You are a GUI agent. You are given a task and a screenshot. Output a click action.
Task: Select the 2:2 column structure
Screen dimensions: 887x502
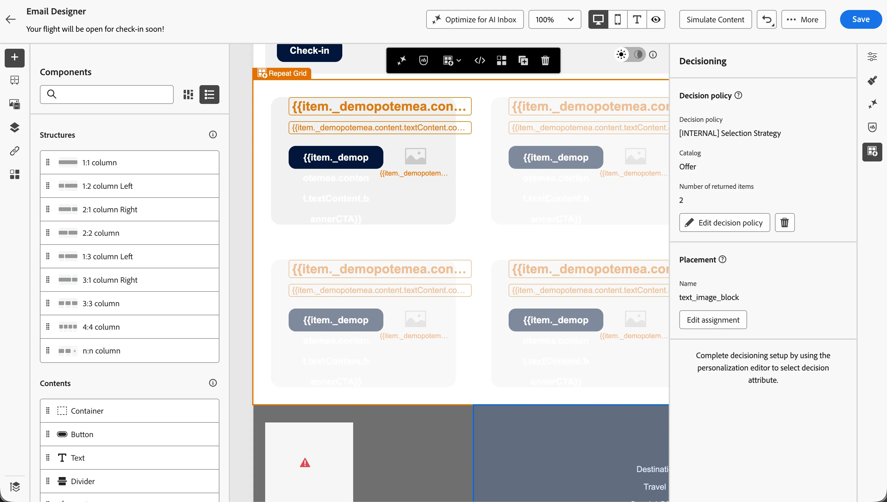[x=130, y=233]
